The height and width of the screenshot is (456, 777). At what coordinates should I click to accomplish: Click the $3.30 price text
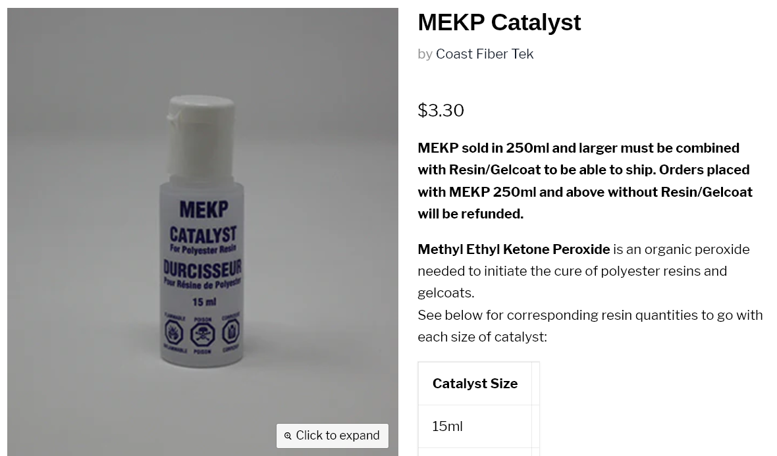[x=441, y=110]
